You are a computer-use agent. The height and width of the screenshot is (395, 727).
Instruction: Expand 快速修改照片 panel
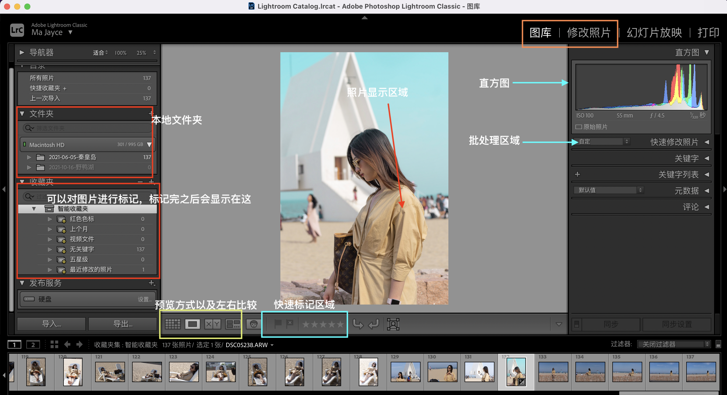tap(707, 142)
